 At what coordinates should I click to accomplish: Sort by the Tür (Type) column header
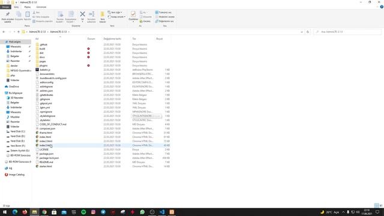[134, 38]
